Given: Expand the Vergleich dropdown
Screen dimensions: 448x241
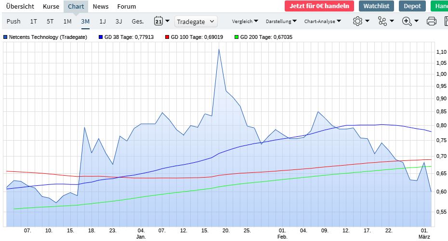Looking at the screenshot, I should 245,21.
